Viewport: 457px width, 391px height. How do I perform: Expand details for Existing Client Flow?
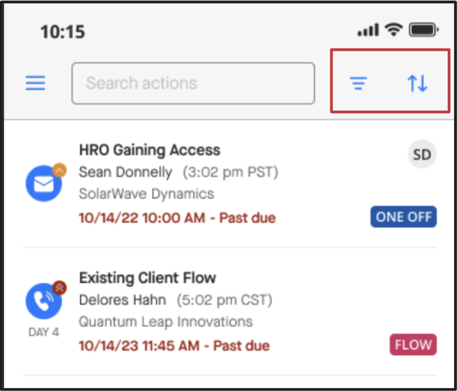point(148,278)
